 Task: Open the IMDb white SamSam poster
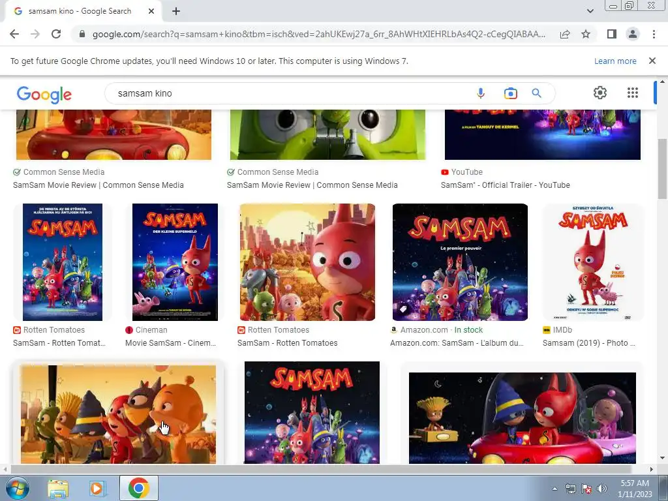coord(592,262)
